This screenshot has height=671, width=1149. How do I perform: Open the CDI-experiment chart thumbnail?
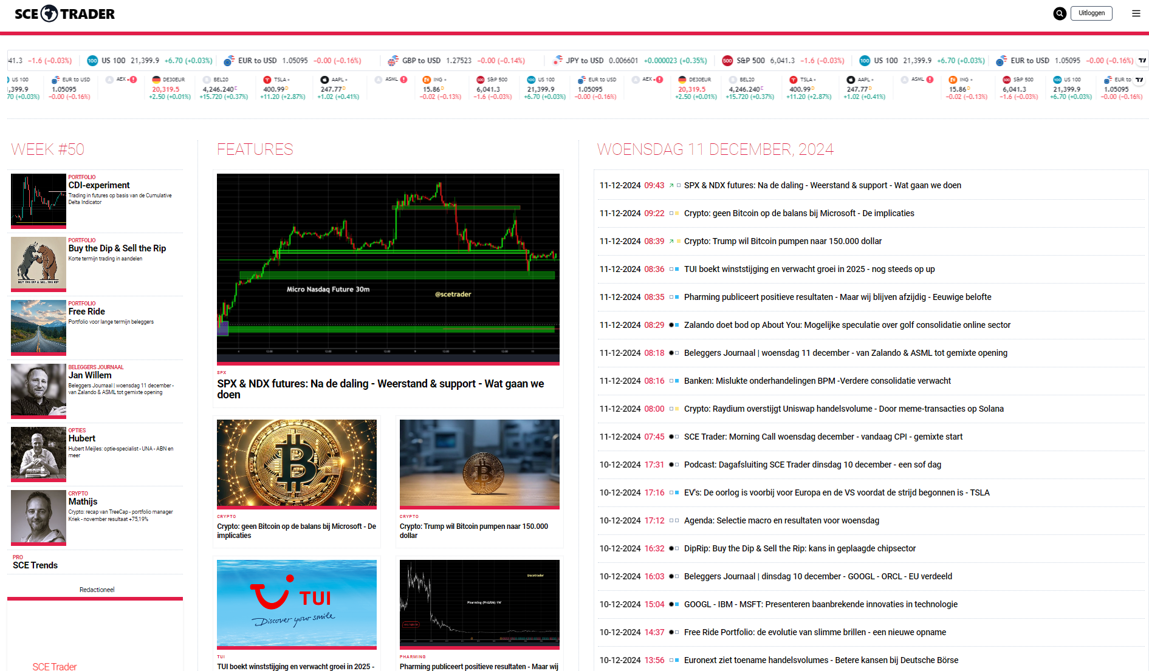38,200
